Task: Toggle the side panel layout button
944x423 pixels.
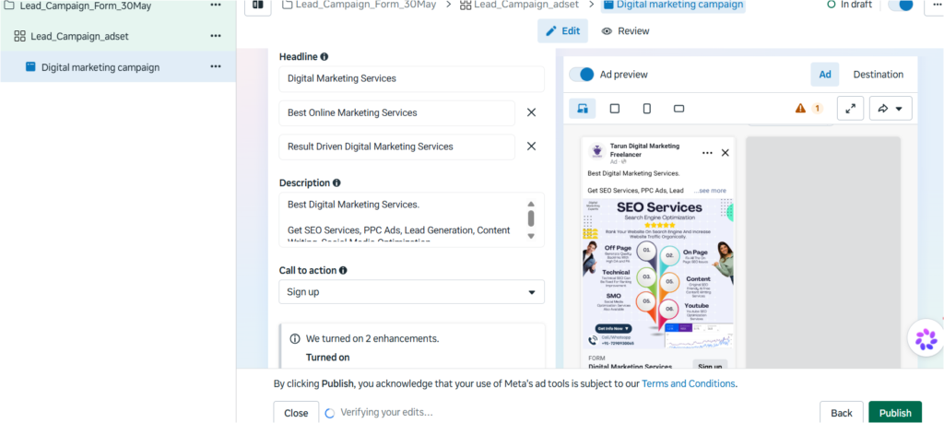Action: 258,6
